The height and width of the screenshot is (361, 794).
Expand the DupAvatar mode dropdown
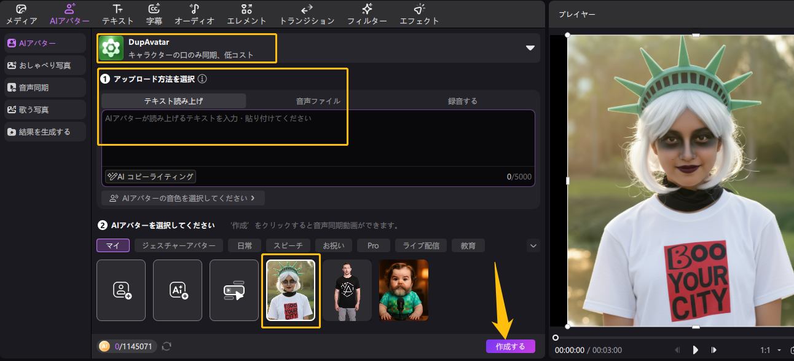click(530, 48)
